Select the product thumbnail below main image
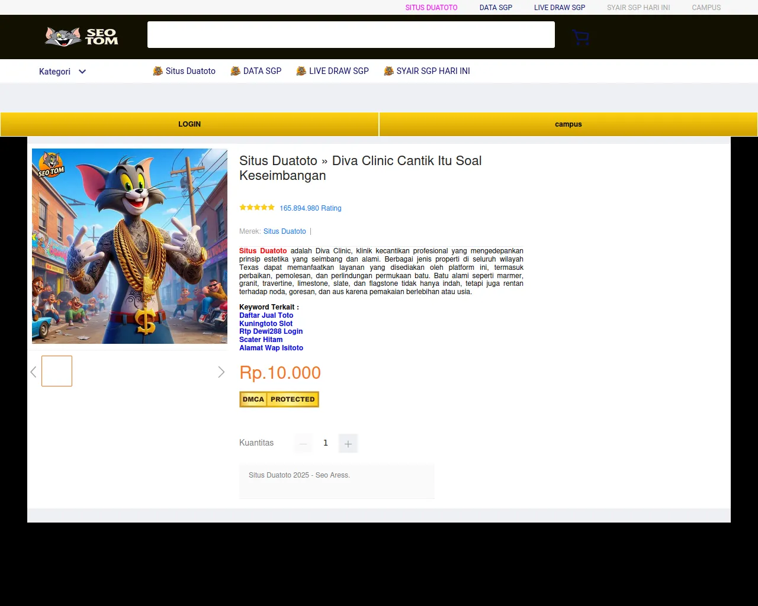The image size is (758, 606). click(57, 371)
